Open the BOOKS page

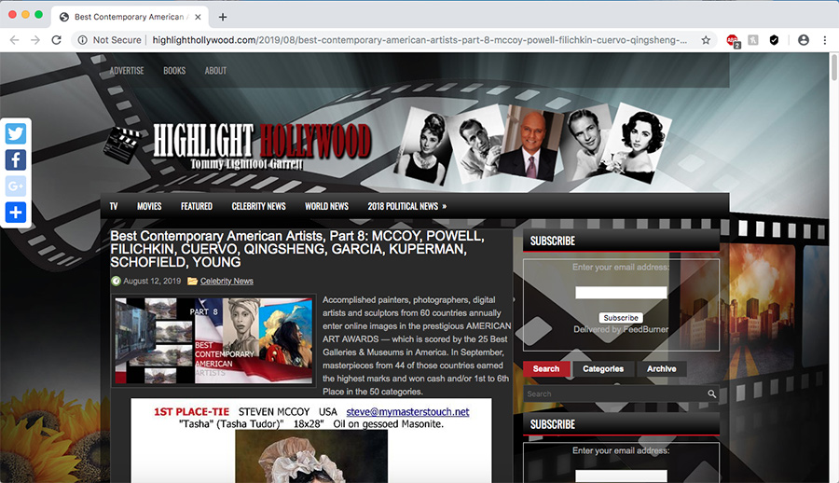174,71
